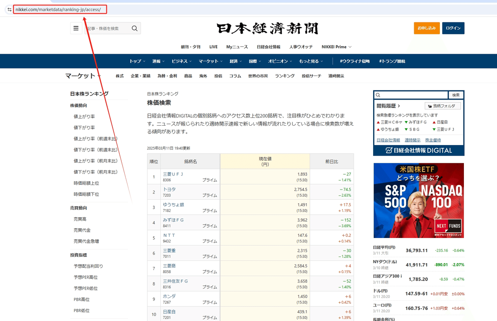Open the #トランプ関税 topic link
This screenshot has height=321, width=497.
[392, 61]
